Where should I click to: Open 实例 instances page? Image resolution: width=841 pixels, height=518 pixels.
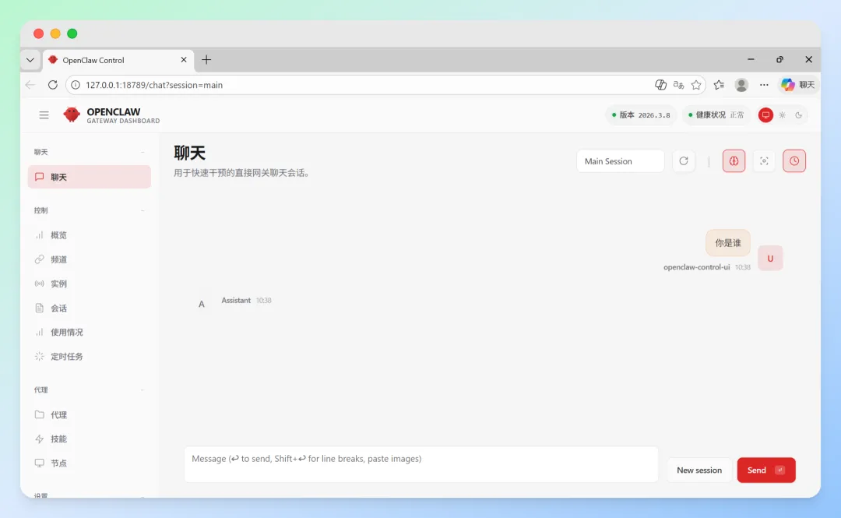pyautogui.click(x=89, y=284)
